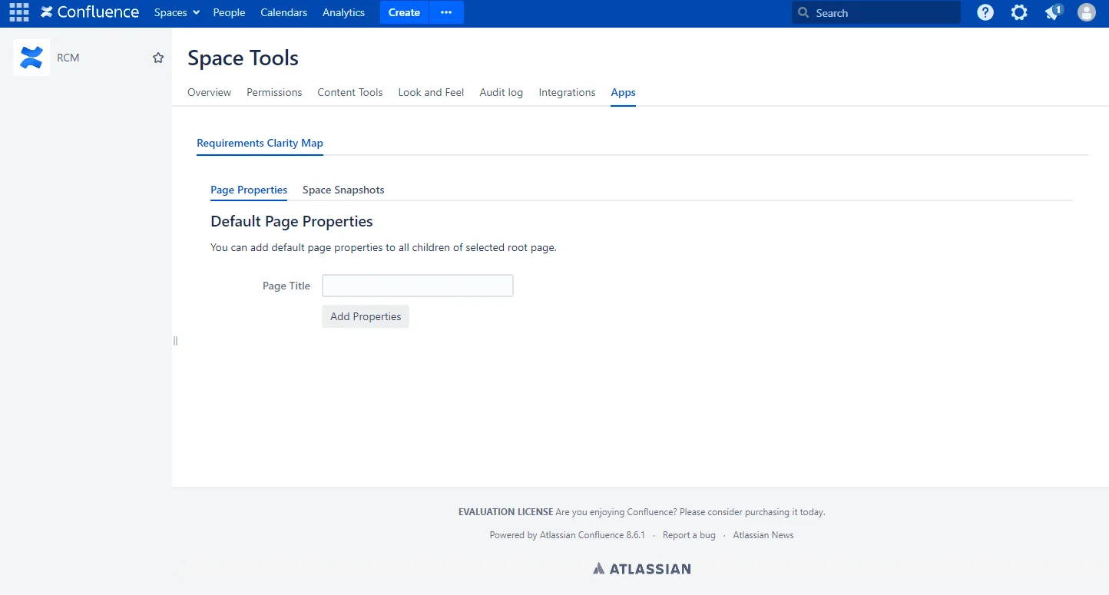Open the administration gear menu
This screenshot has width=1109, height=595.
point(1019,12)
